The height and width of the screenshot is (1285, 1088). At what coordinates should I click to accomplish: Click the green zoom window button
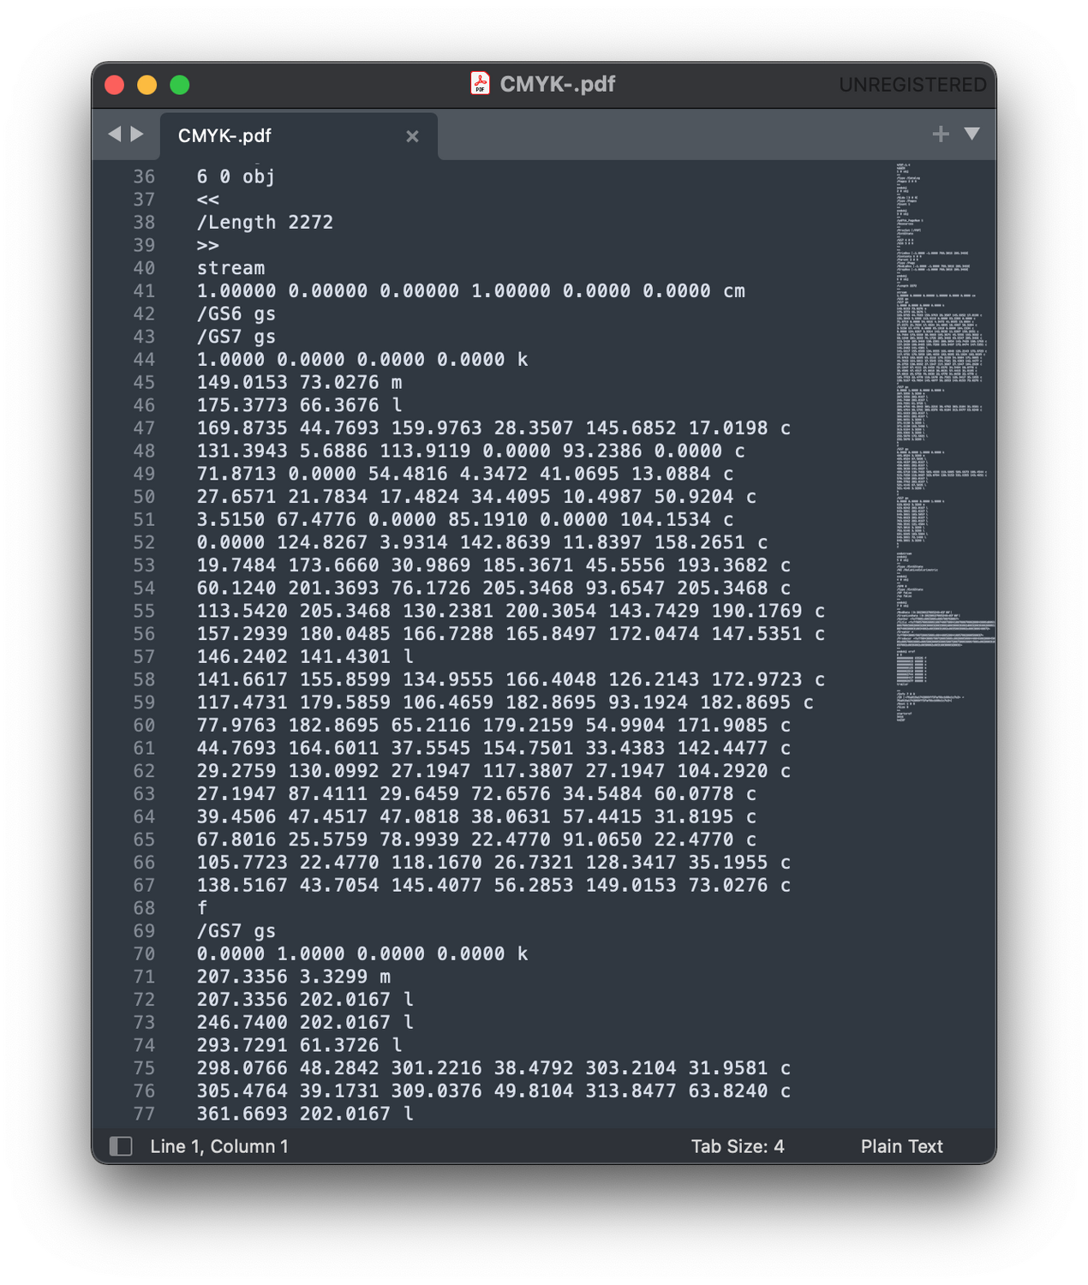(x=180, y=85)
